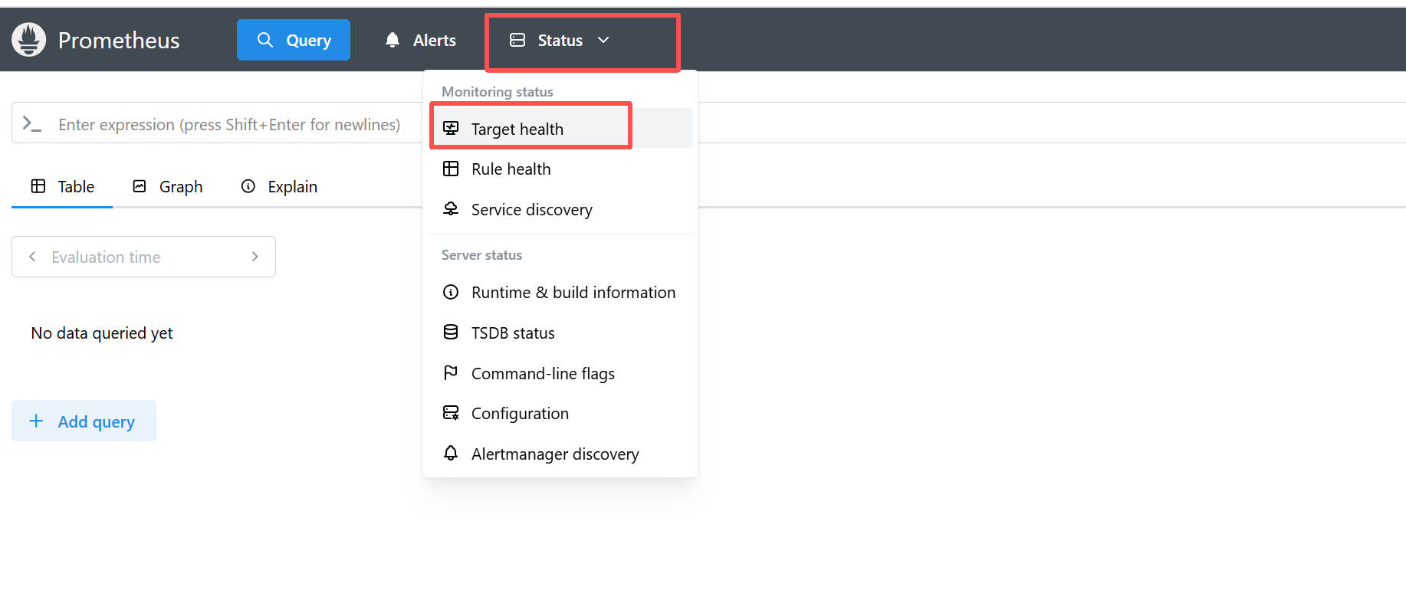
Task: Step evaluation time forward with right chevron
Action: click(255, 257)
